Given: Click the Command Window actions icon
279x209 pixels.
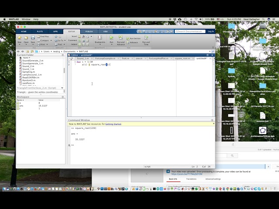Looking at the screenshot, I should coord(212,120).
